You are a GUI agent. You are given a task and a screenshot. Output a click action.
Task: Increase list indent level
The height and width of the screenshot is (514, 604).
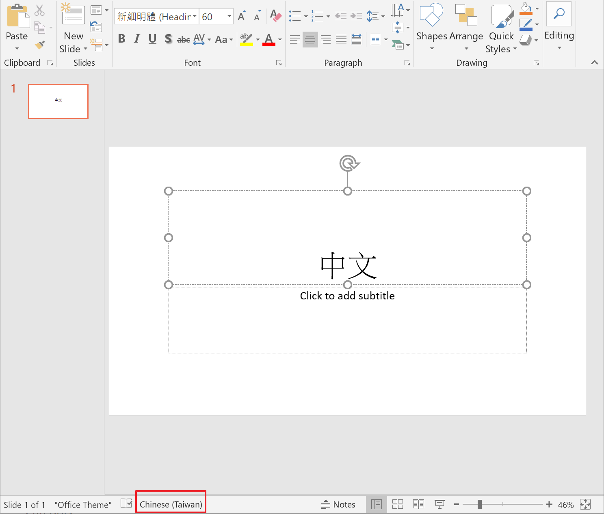pos(356,16)
